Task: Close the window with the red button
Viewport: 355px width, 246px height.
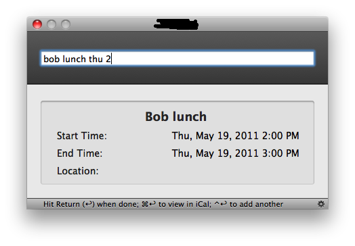Action: point(37,24)
